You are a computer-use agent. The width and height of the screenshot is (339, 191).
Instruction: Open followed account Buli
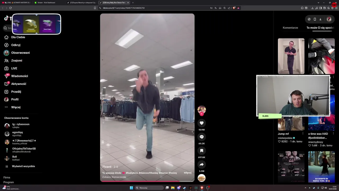(12, 158)
